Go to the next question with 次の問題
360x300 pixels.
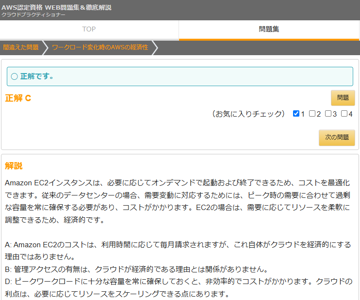coord(337,137)
